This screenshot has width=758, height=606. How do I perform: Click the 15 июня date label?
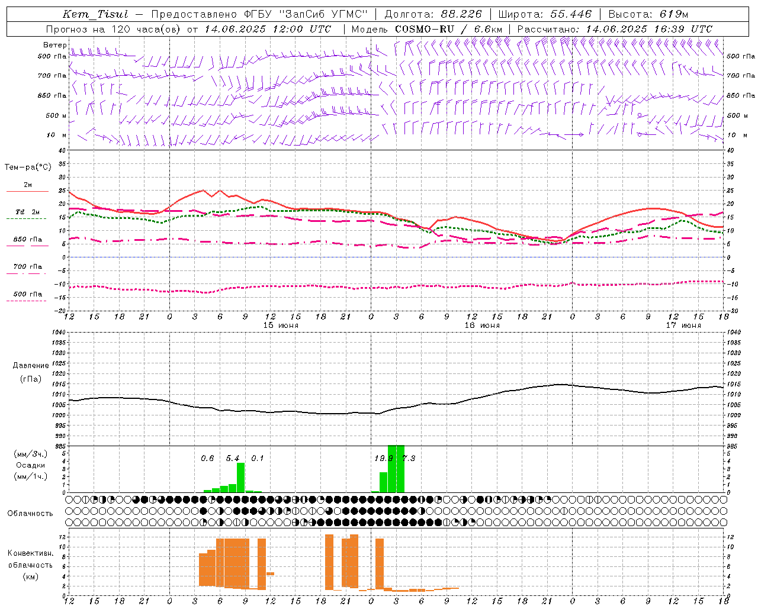tap(281, 325)
